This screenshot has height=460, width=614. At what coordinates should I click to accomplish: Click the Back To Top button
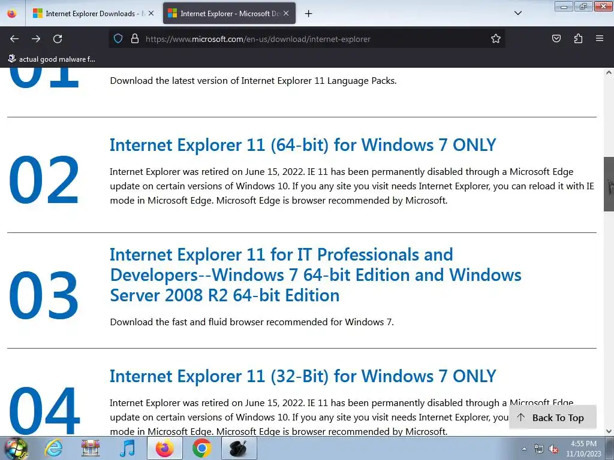552,417
